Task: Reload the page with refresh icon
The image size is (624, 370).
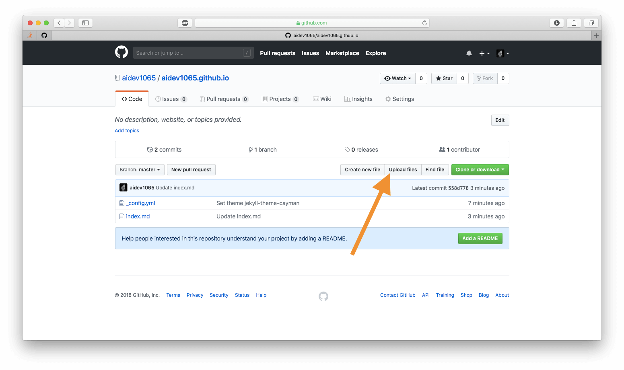Action: (x=424, y=23)
